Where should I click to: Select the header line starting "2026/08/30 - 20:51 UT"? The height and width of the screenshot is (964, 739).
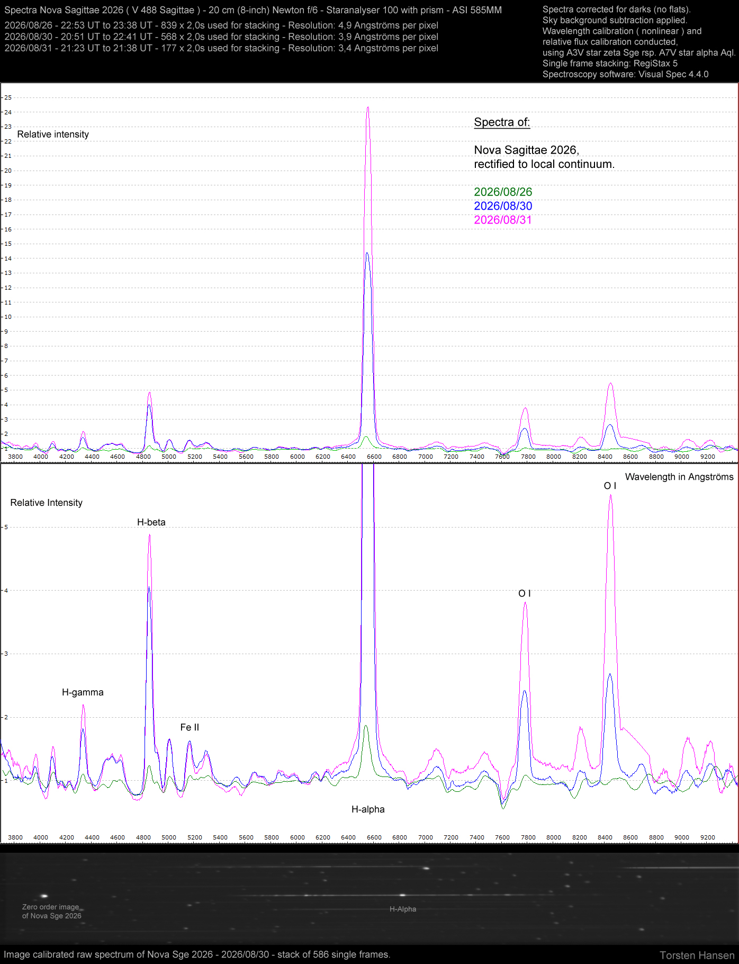click(x=221, y=37)
